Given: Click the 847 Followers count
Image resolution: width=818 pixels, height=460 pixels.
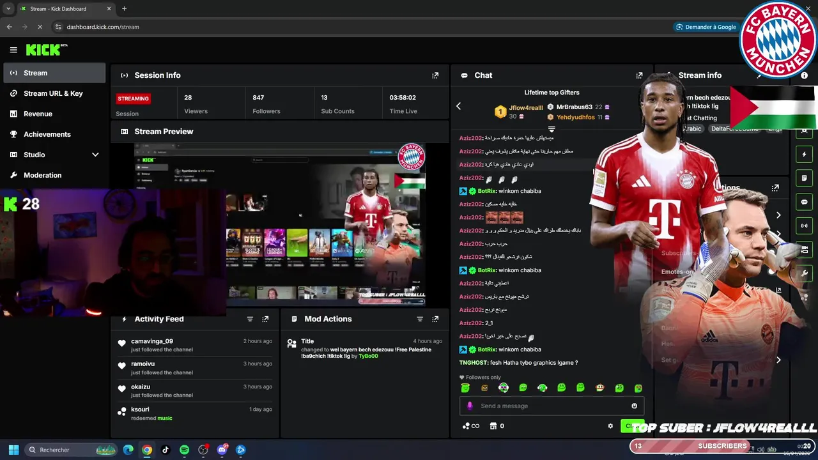Looking at the screenshot, I should (258, 98).
